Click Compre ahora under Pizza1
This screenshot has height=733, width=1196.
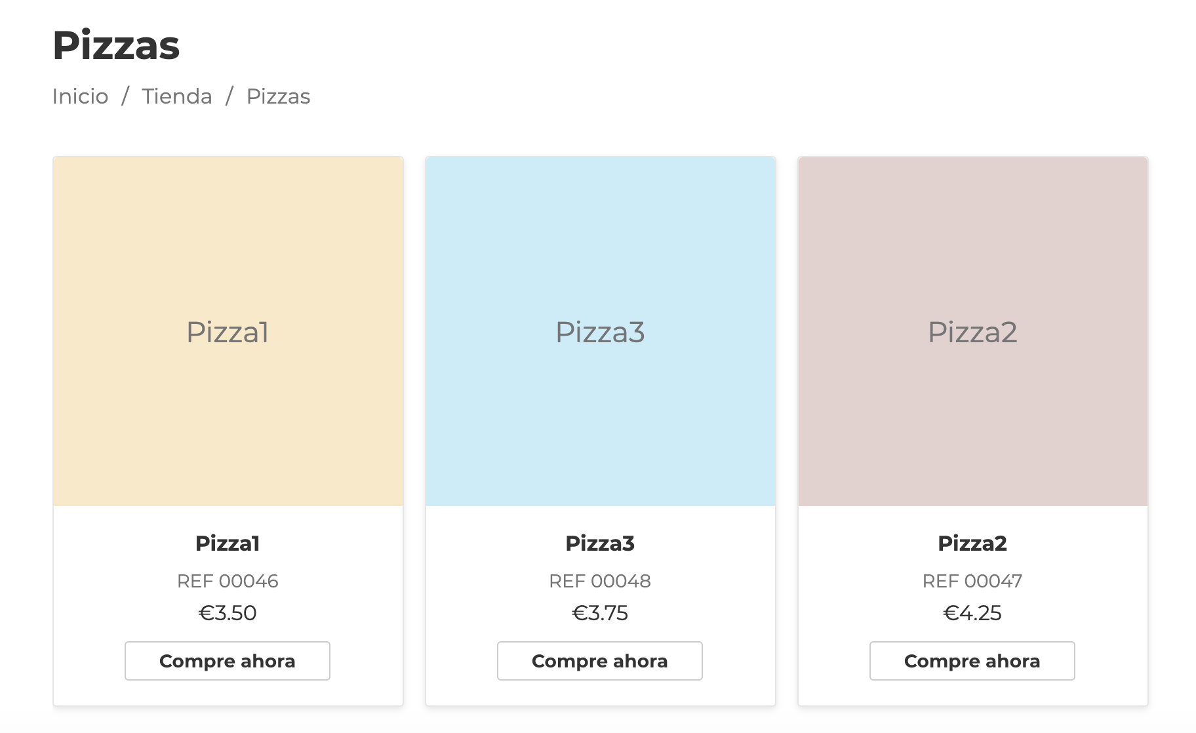click(x=228, y=661)
